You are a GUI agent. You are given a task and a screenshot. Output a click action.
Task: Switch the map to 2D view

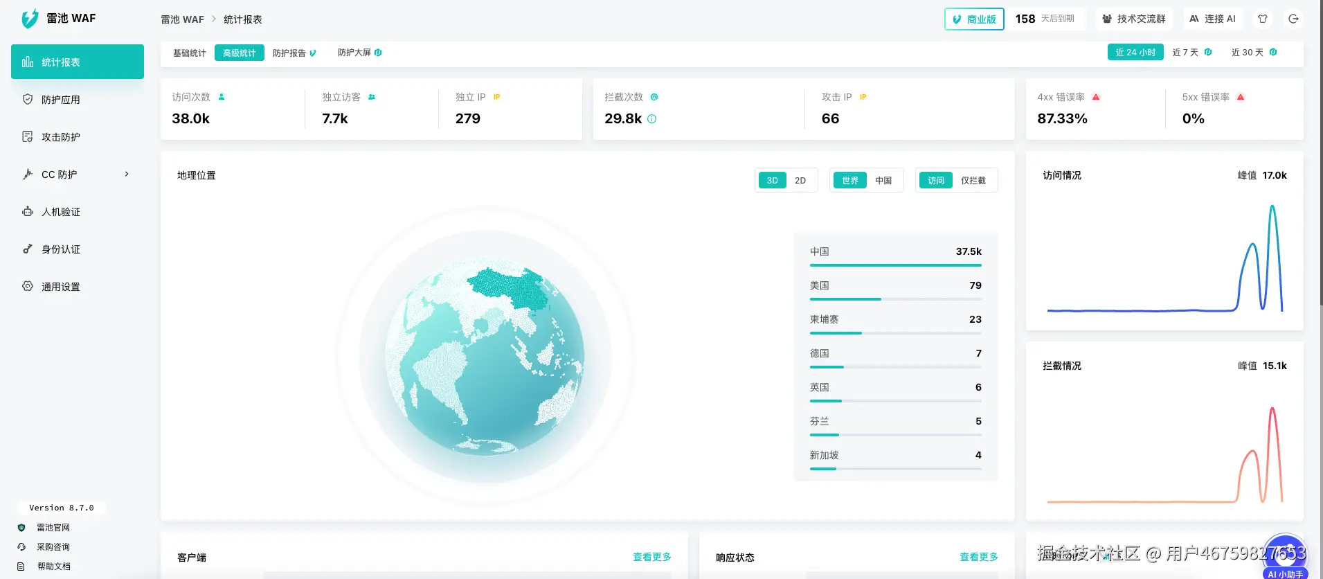pyautogui.click(x=800, y=181)
